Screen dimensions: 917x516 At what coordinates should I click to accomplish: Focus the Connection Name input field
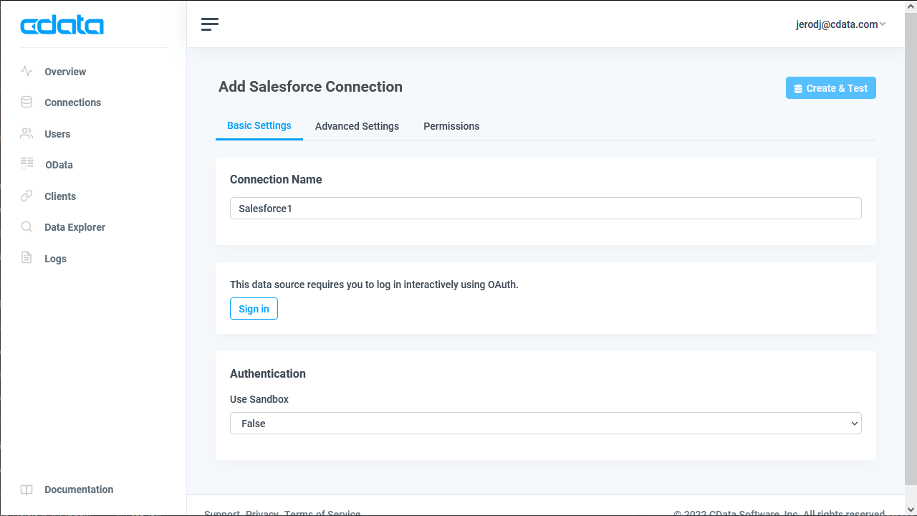click(x=546, y=209)
